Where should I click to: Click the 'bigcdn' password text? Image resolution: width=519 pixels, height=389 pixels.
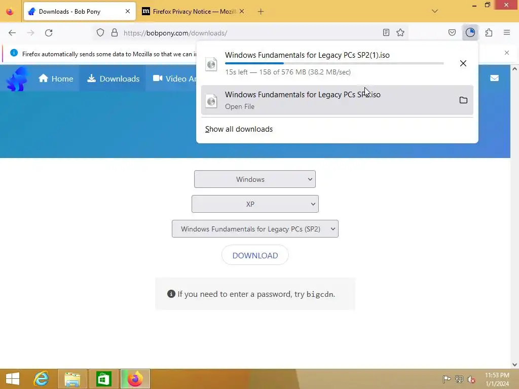coord(319,294)
